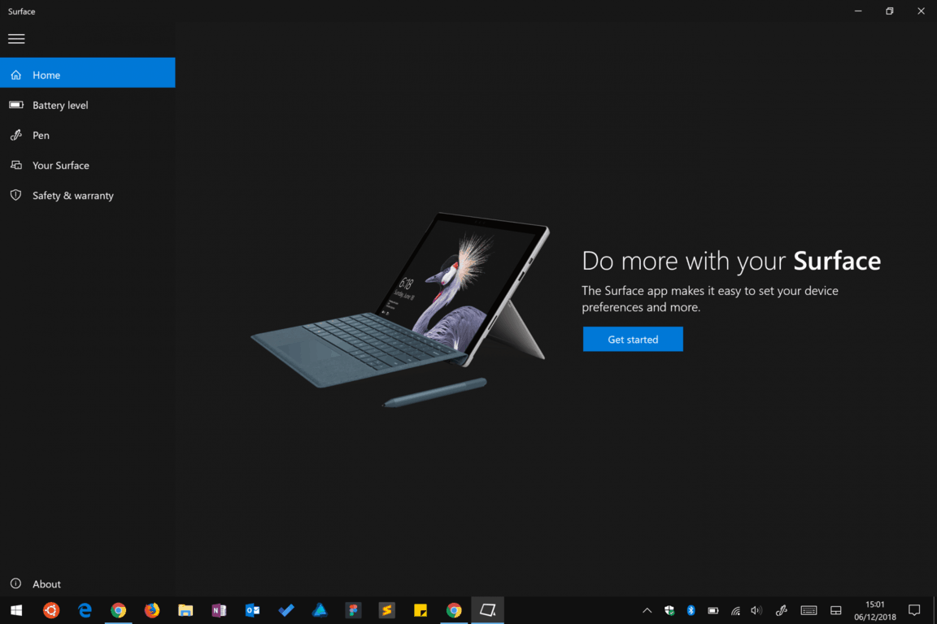Open Microsoft Edge from the taskbar
The height and width of the screenshot is (624, 937).
point(85,610)
